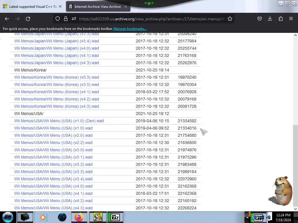Download Wii Menu (USA) (v3.3).wad

(x=53, y=172)
